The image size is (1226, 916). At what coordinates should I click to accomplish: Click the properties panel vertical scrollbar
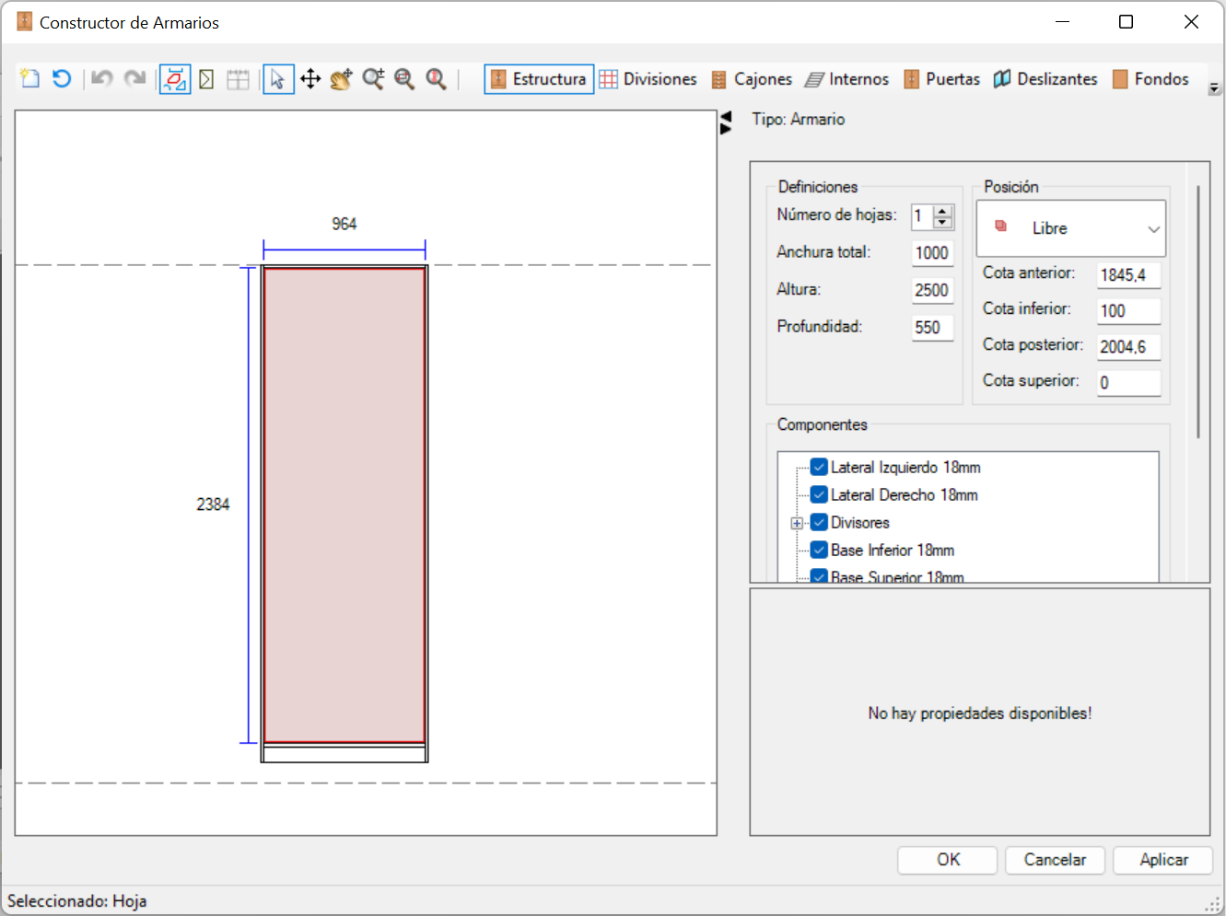coord(1198,311)
